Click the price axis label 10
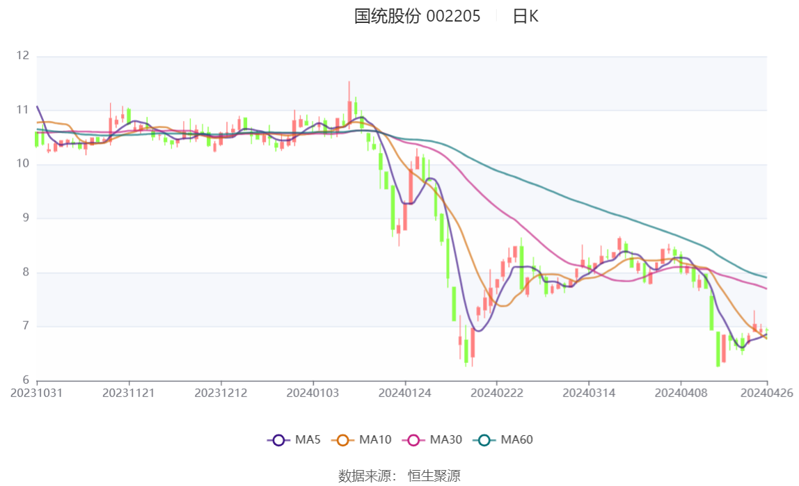Screen dimensions: 799x486 [23, 163]
